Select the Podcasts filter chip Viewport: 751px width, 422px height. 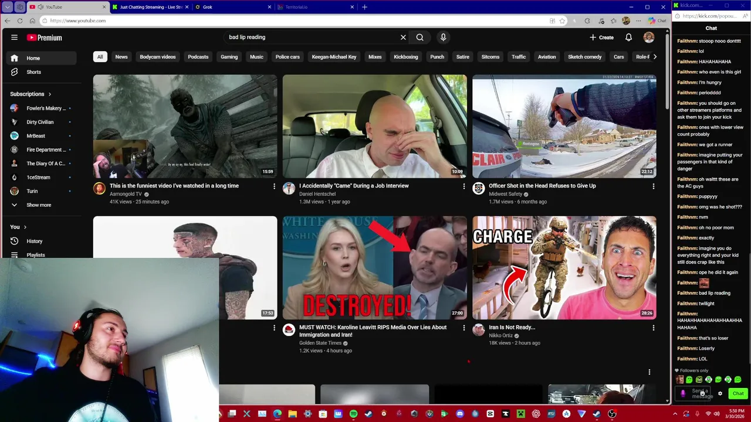[198, 57]
